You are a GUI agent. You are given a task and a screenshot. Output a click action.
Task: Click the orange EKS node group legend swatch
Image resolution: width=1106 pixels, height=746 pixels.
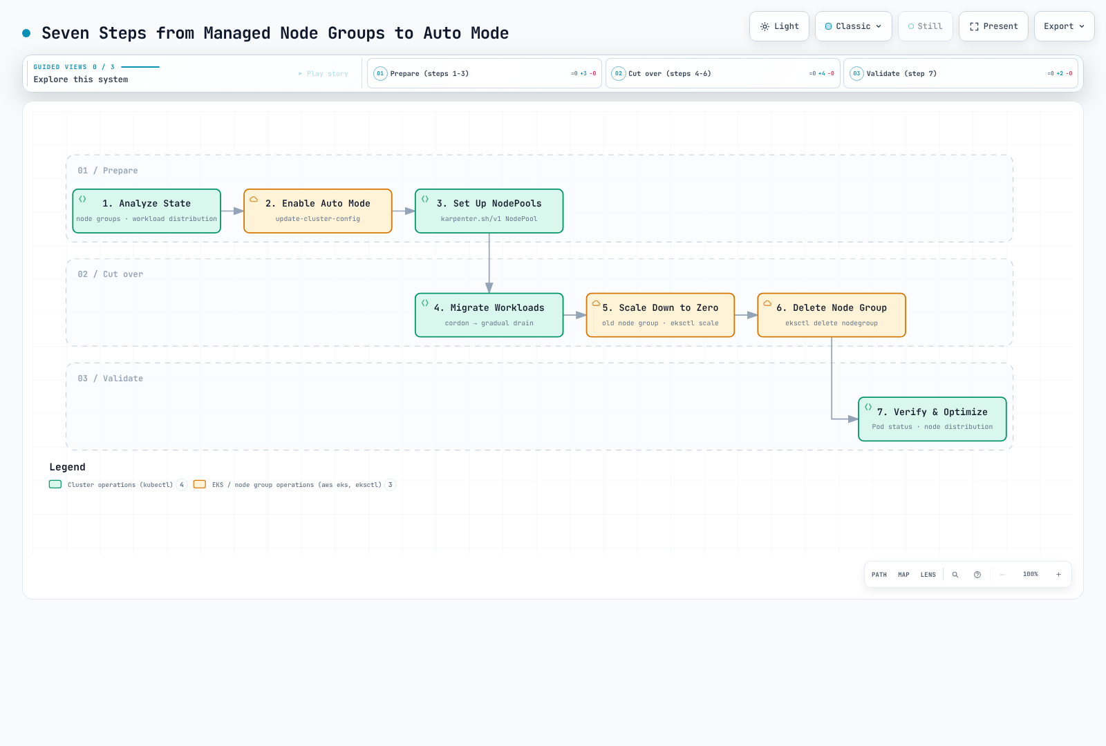pos(200,484)
